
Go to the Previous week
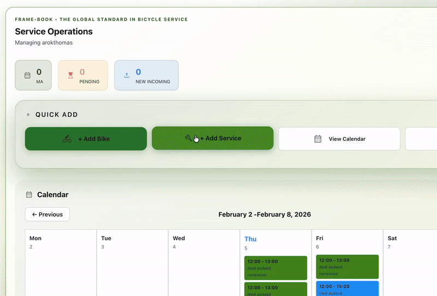48,214
